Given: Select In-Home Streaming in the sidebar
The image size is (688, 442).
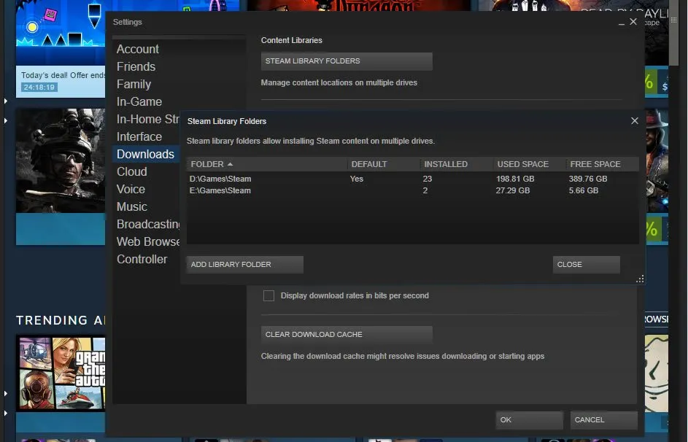Looking at the screenshot, I should pos(148,120).
